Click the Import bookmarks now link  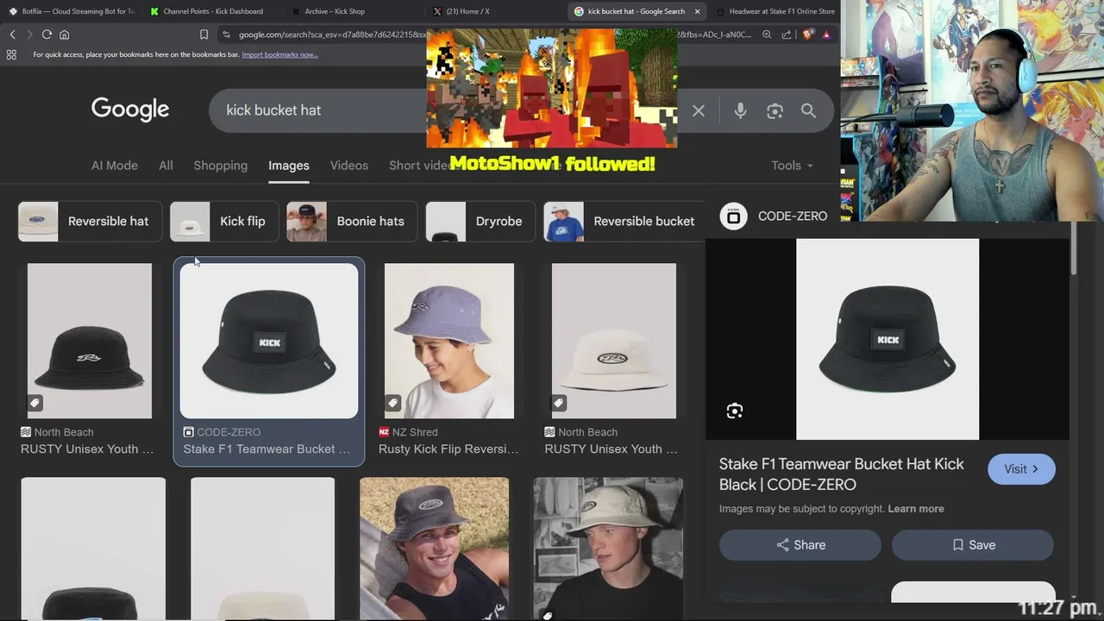[x=279, y=54]
